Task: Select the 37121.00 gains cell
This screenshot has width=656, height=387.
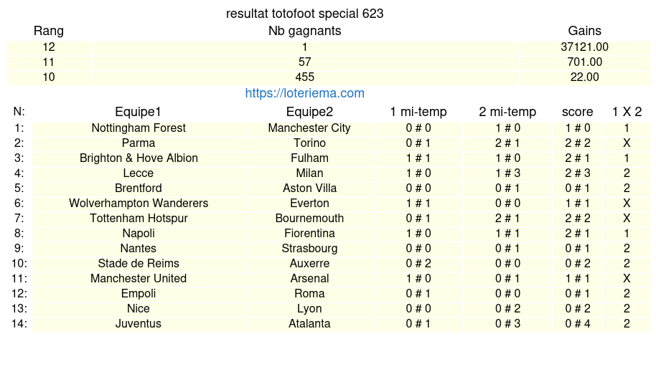Action: pos(584,47)
